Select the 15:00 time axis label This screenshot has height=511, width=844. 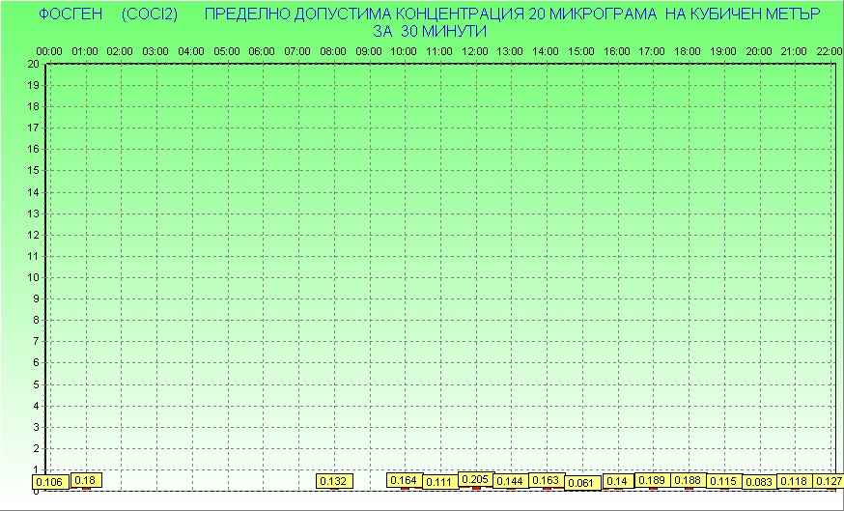pos(581,51)
